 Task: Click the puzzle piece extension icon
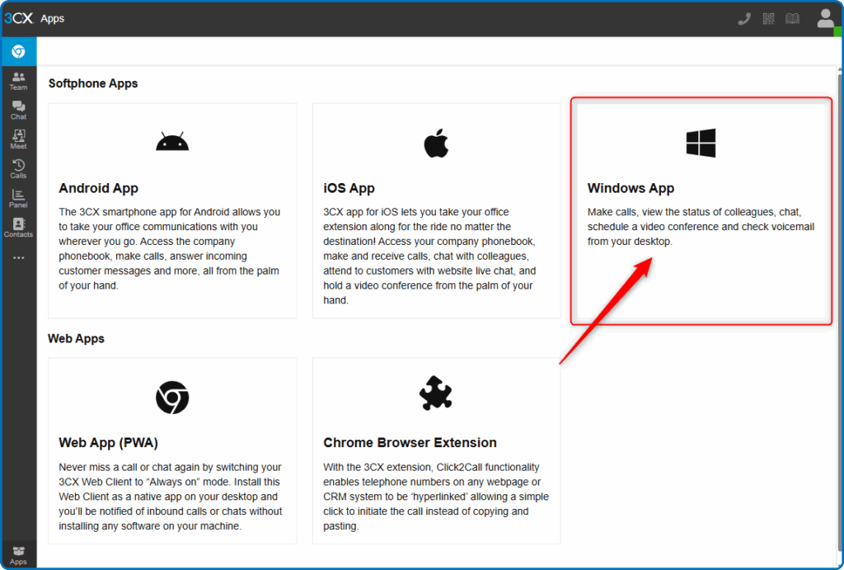[x=436, y=393]
